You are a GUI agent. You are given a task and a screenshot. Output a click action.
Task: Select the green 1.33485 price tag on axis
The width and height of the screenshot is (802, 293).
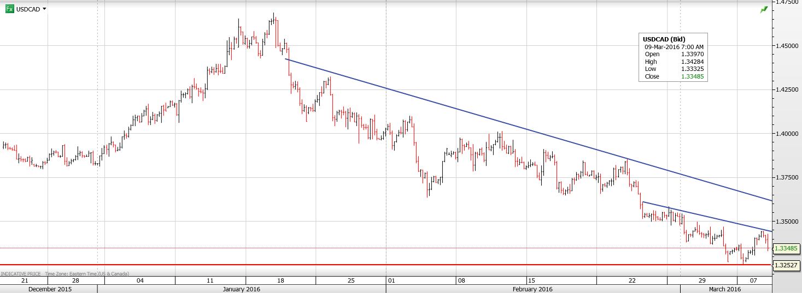click(x=787, y=248)
